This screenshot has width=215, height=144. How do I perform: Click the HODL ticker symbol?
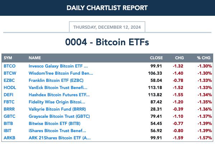pyautogui.click(x=10, y=88)
